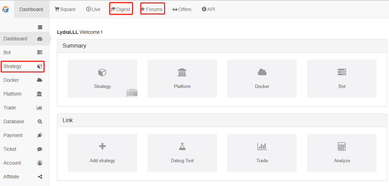Image resolution: width=389 pixels, height=186 pixels.
Task: Click the Ticket chat bubble icon
Action: point(40,149)
